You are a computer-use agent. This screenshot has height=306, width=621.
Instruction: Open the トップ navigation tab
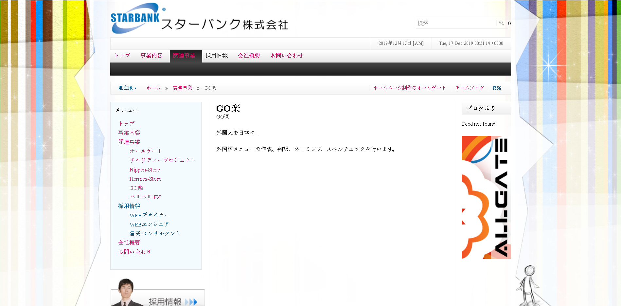pyautogui.click(x=122, y=56)
